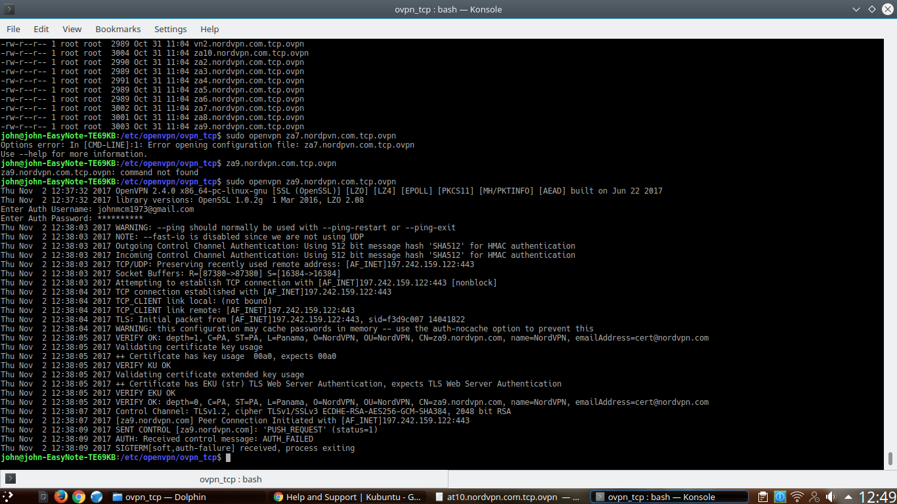
Task: Click the 'za9.nordvpn.com.tcp.ovpn' file listing row
Action: pos(152,127)
